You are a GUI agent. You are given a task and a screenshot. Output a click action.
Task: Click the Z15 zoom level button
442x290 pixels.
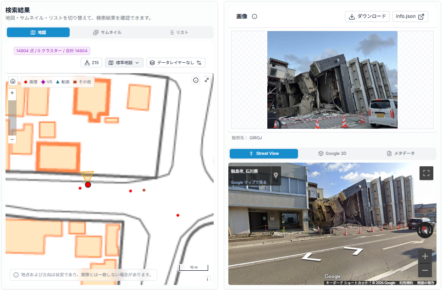click(92, 62)
